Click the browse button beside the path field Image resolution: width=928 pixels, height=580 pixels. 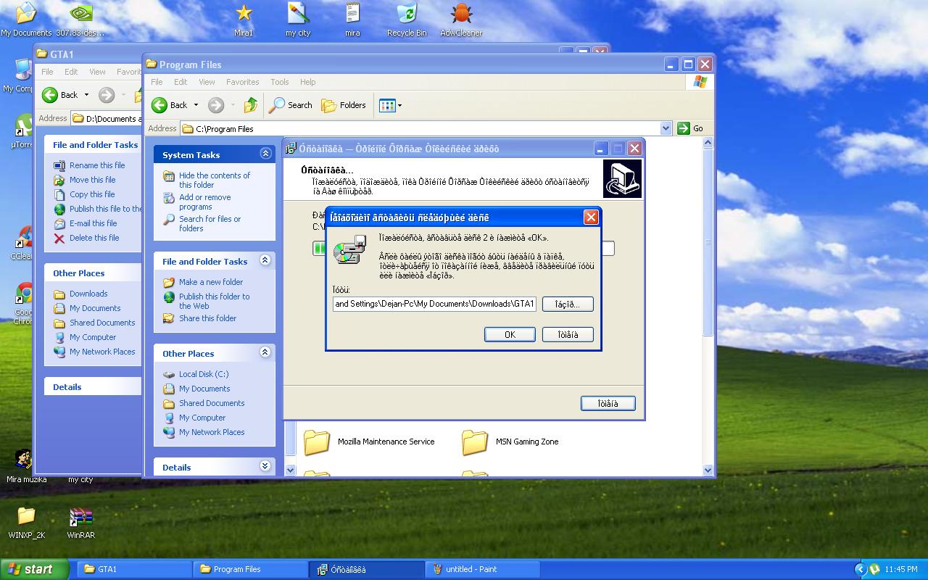click(567, 304)
